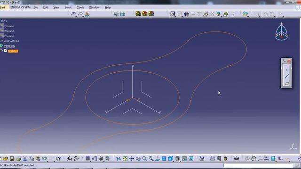Open the Edit menu
Screen dimensions: 301x169
pyautogui.click(x=46, y=8)
